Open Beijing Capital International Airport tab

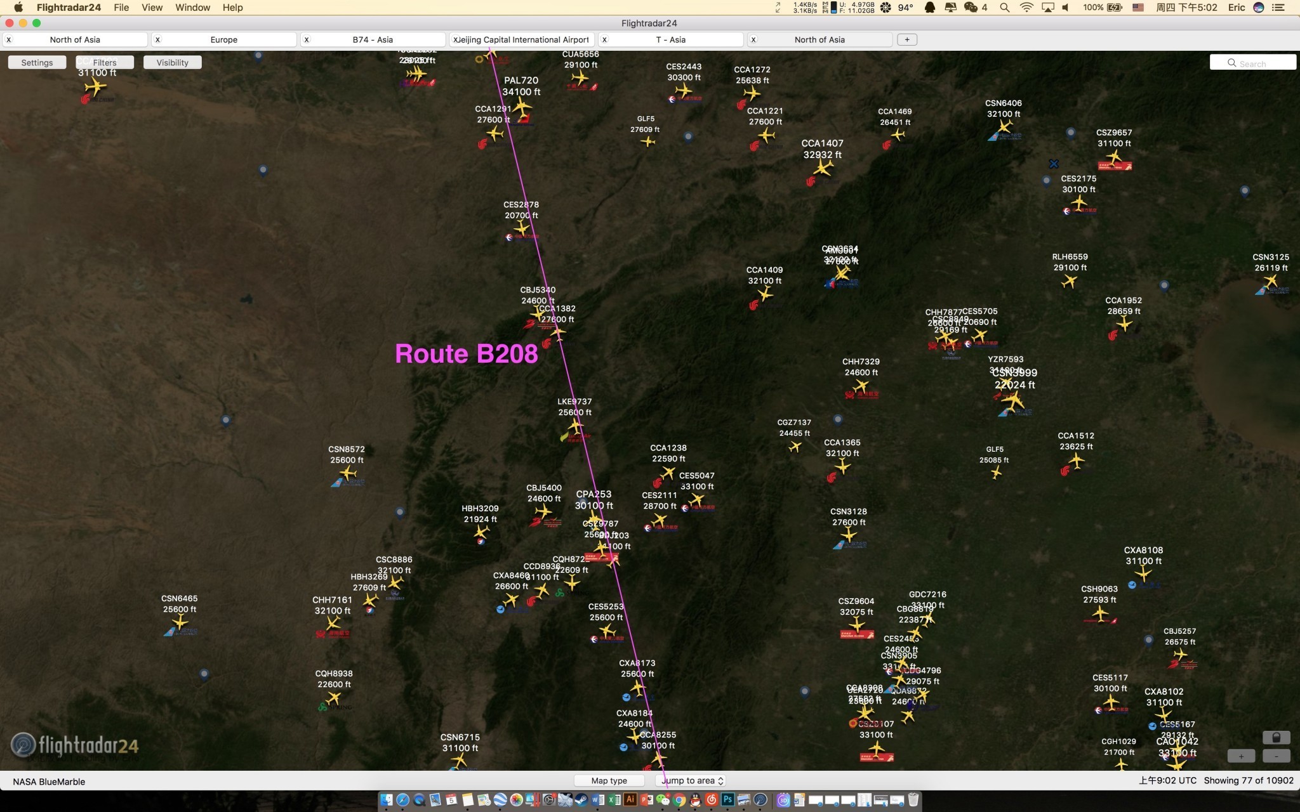(522, 39)
